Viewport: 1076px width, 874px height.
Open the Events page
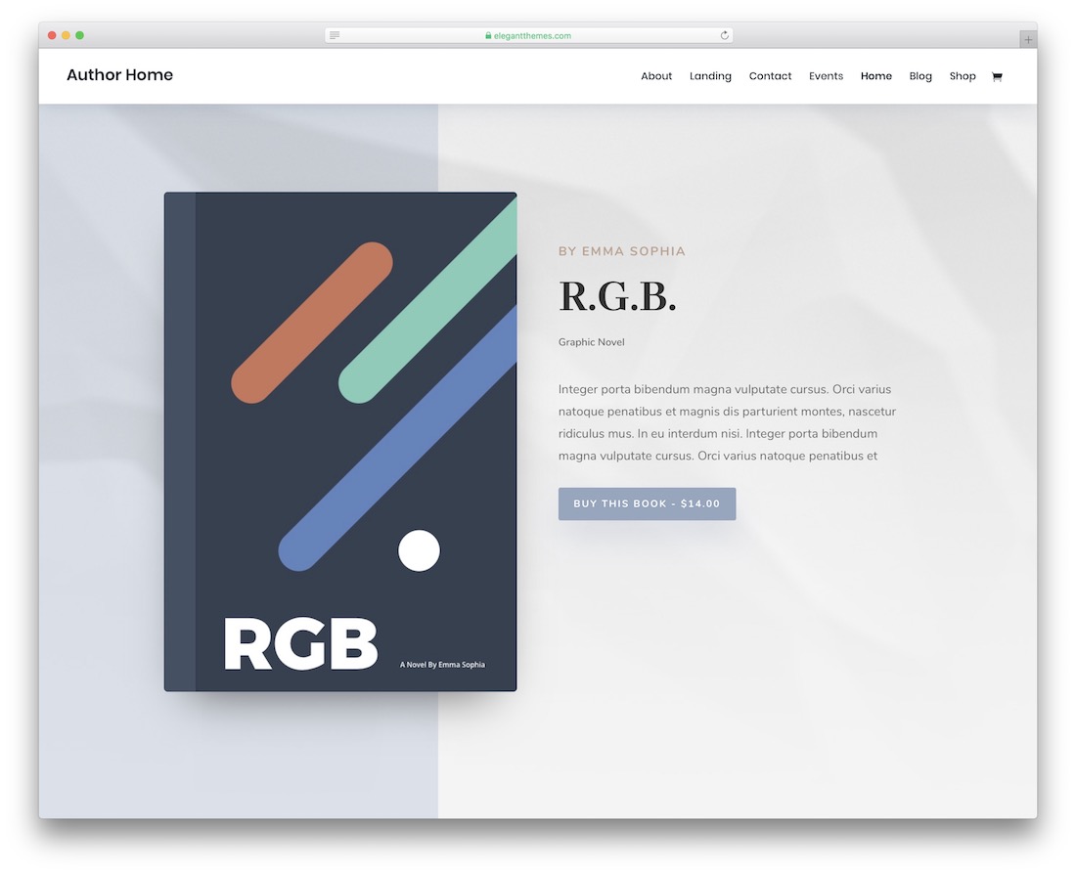tap(826, 76)
